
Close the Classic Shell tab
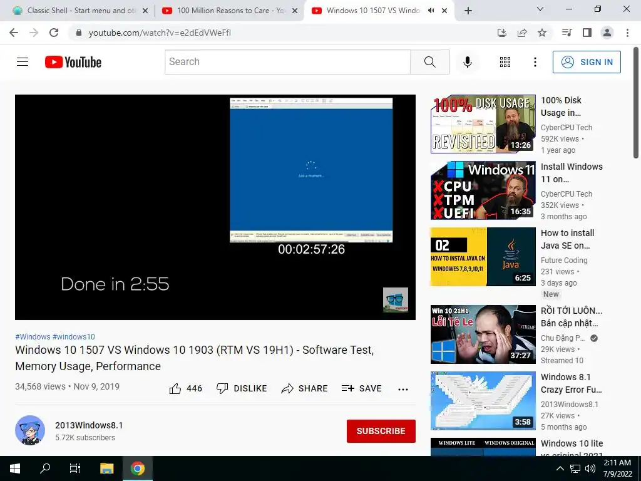point(145,11)
